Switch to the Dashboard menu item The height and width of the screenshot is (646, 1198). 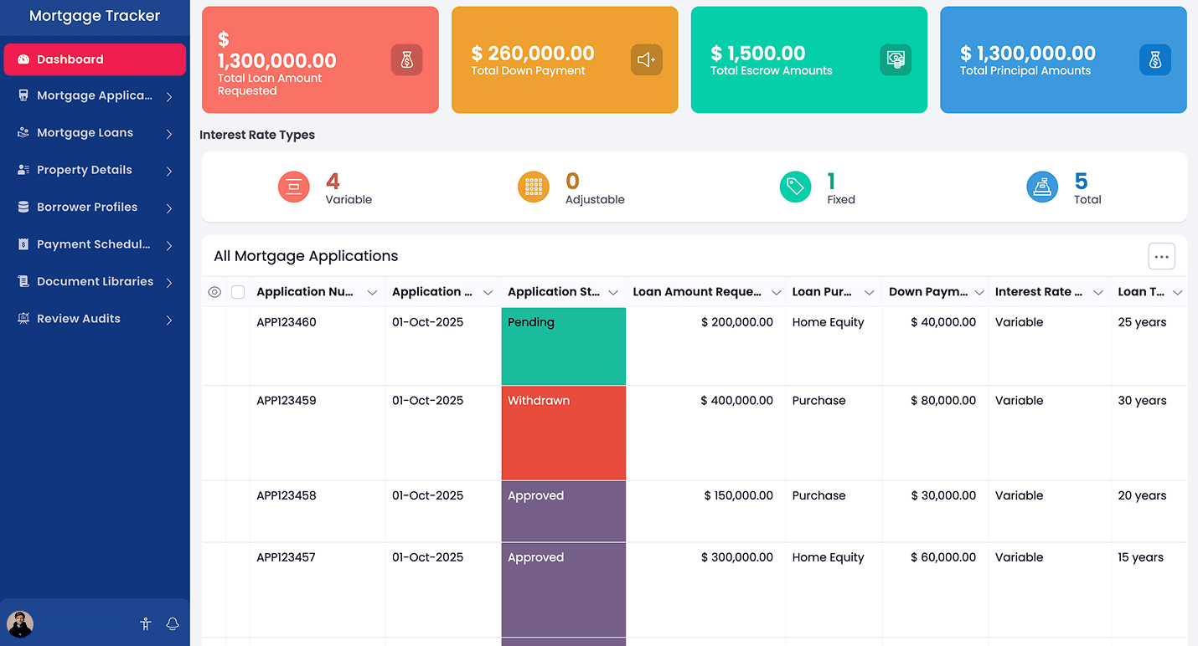pyautogui.click(x=95, y=59)
